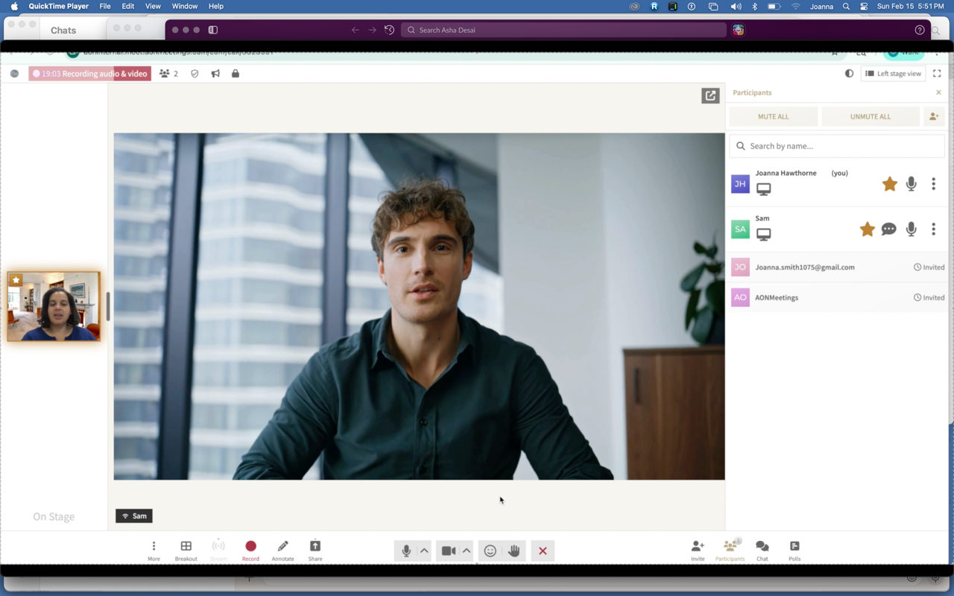
Task: Toggle the dark mode contrast icon
Action: coord(849,73)
